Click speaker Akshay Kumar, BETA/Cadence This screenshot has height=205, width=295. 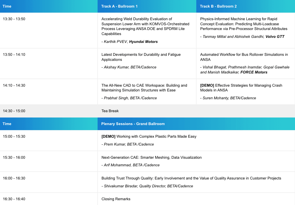pyautogui.click(x=129, y=67)
